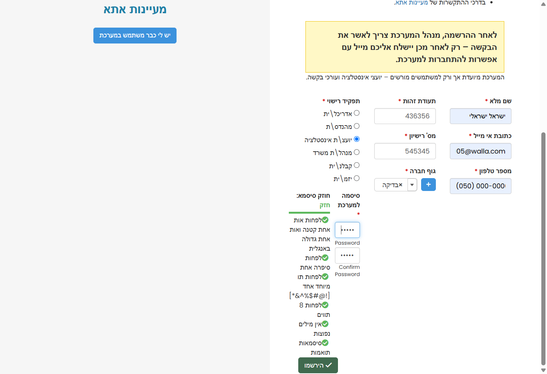Click the Confirm Password input field
This screenshot has height=374, width=547.
347,256
